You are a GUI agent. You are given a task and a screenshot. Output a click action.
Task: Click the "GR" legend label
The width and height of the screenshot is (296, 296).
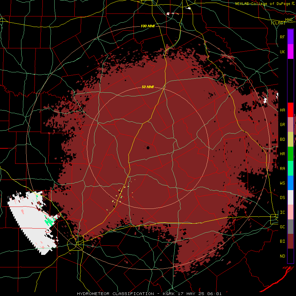tap(283, 125)
